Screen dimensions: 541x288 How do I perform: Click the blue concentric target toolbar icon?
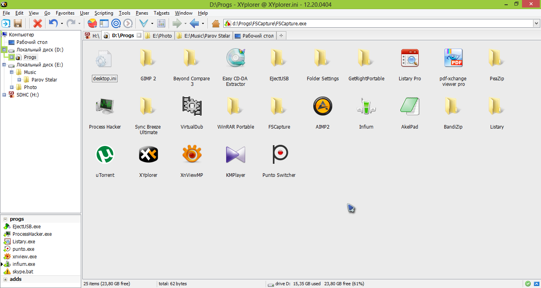[116, 23]
